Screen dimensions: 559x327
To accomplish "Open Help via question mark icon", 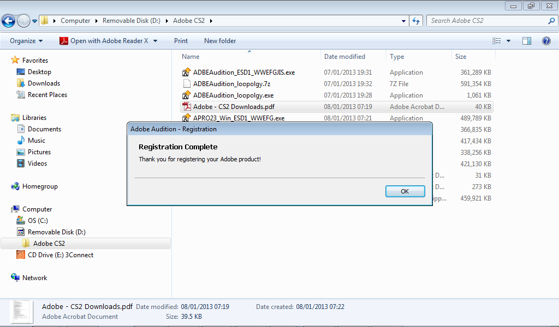I will point(546,41).
